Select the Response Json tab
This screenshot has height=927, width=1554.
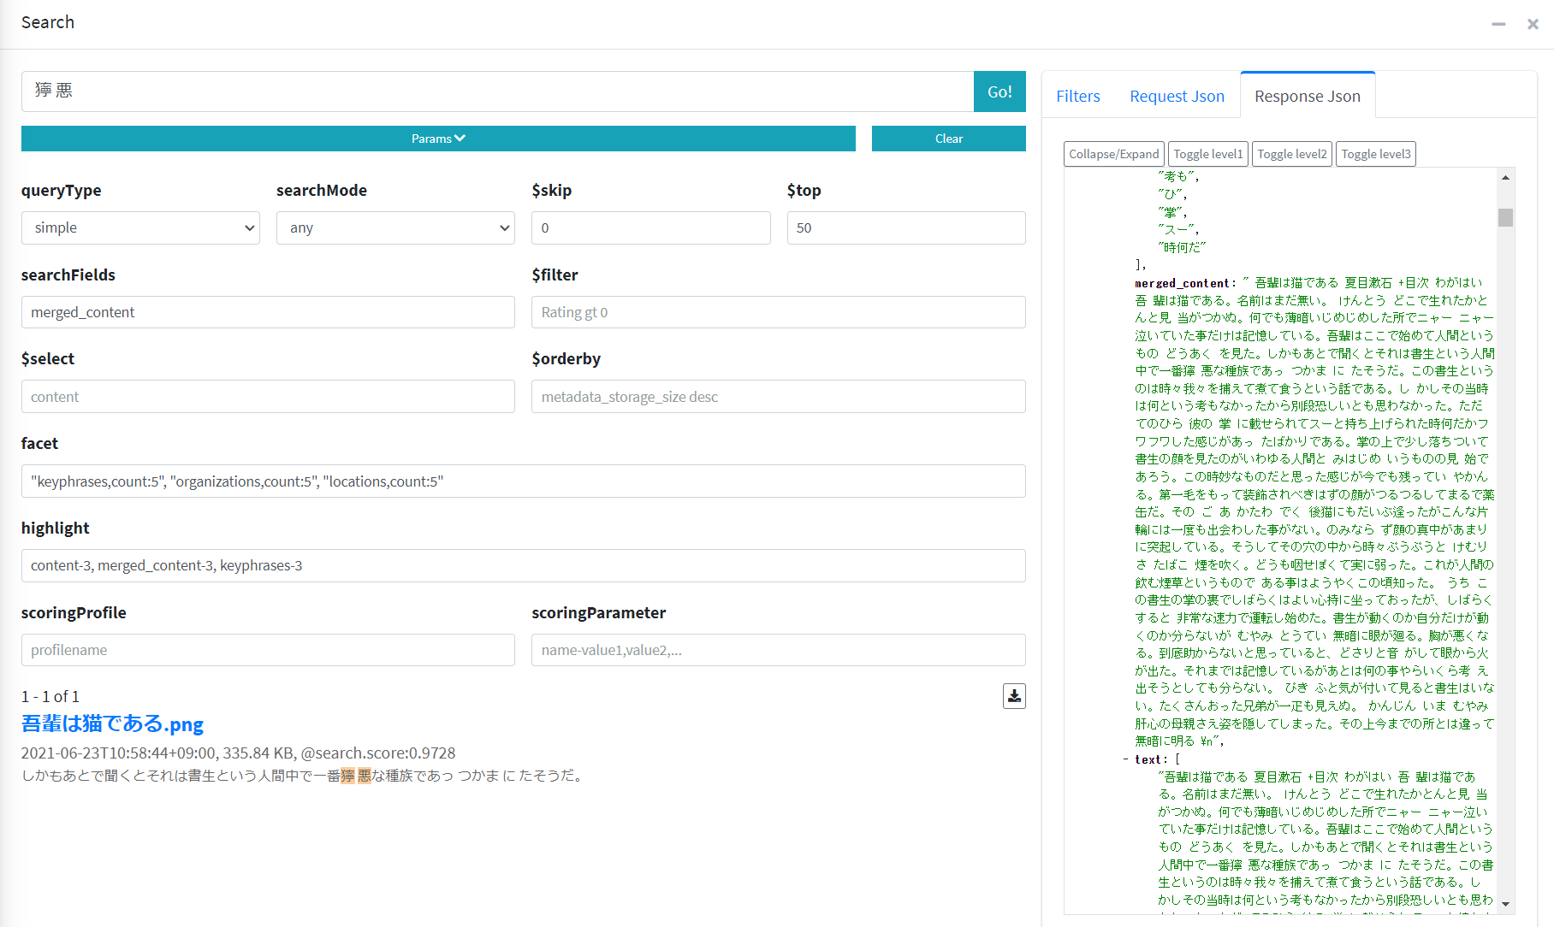coord(1308,96)
